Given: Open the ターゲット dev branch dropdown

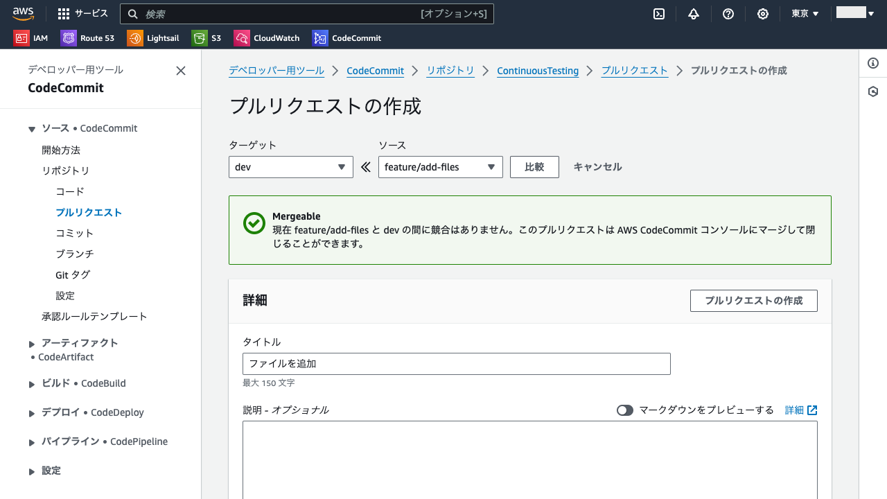Looking at the screenshot, I should 291,167.
